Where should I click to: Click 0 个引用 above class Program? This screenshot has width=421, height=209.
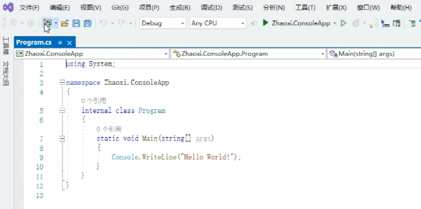[93, 101]
